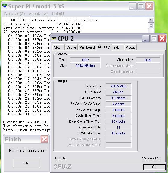The image size is (168, 173).
Task: Click the Real memory =2146652160 line
Action: pos(43,24)
